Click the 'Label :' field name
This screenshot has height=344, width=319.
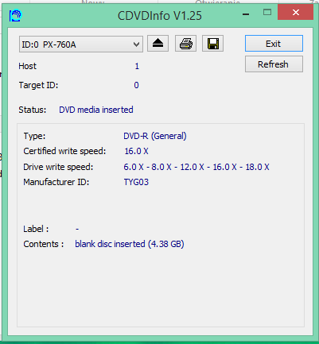(x=36, y=229)
